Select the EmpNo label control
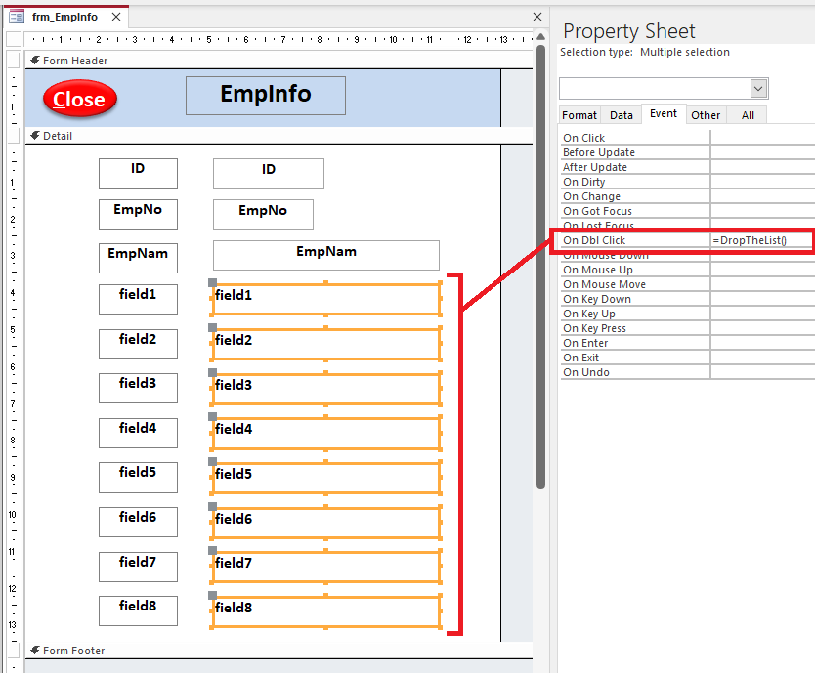The width and height of the screenshot is (815, 673). coord(138,214)
